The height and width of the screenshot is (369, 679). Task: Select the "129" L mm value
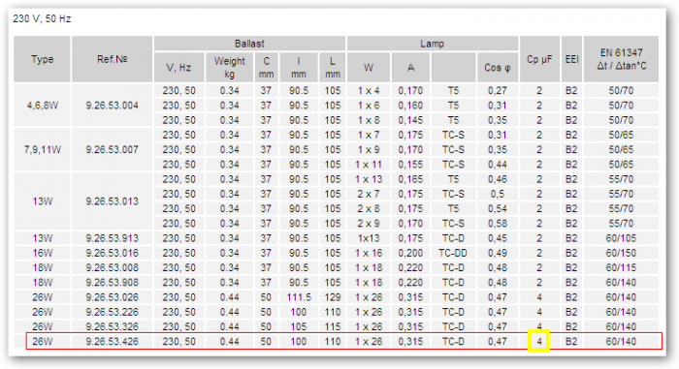[332, 297]
